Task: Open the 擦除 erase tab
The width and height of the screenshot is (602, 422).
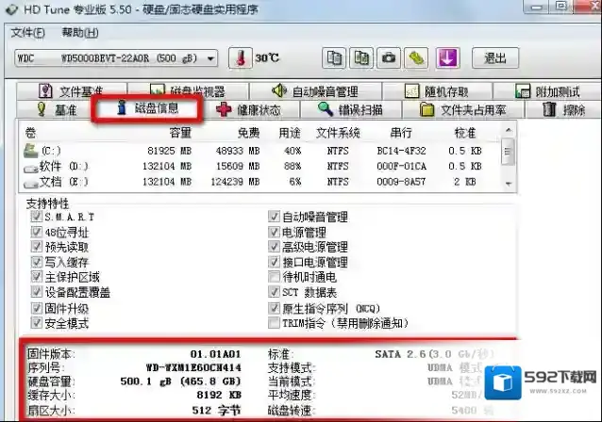Action: [563, 110]
